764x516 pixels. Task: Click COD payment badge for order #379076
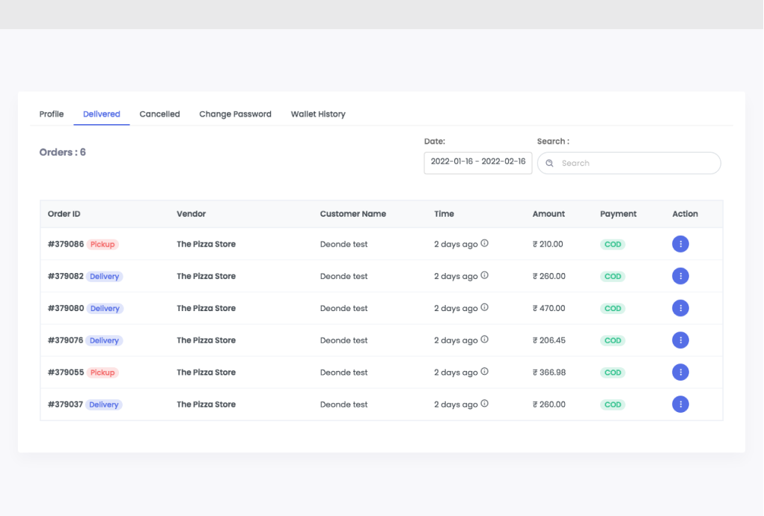pos(612,341)
